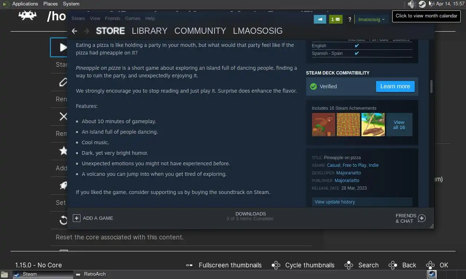Go back with the Steam back arrow
Image resolution: width=466 pixels, height=279 pixels.
[74, 31]
